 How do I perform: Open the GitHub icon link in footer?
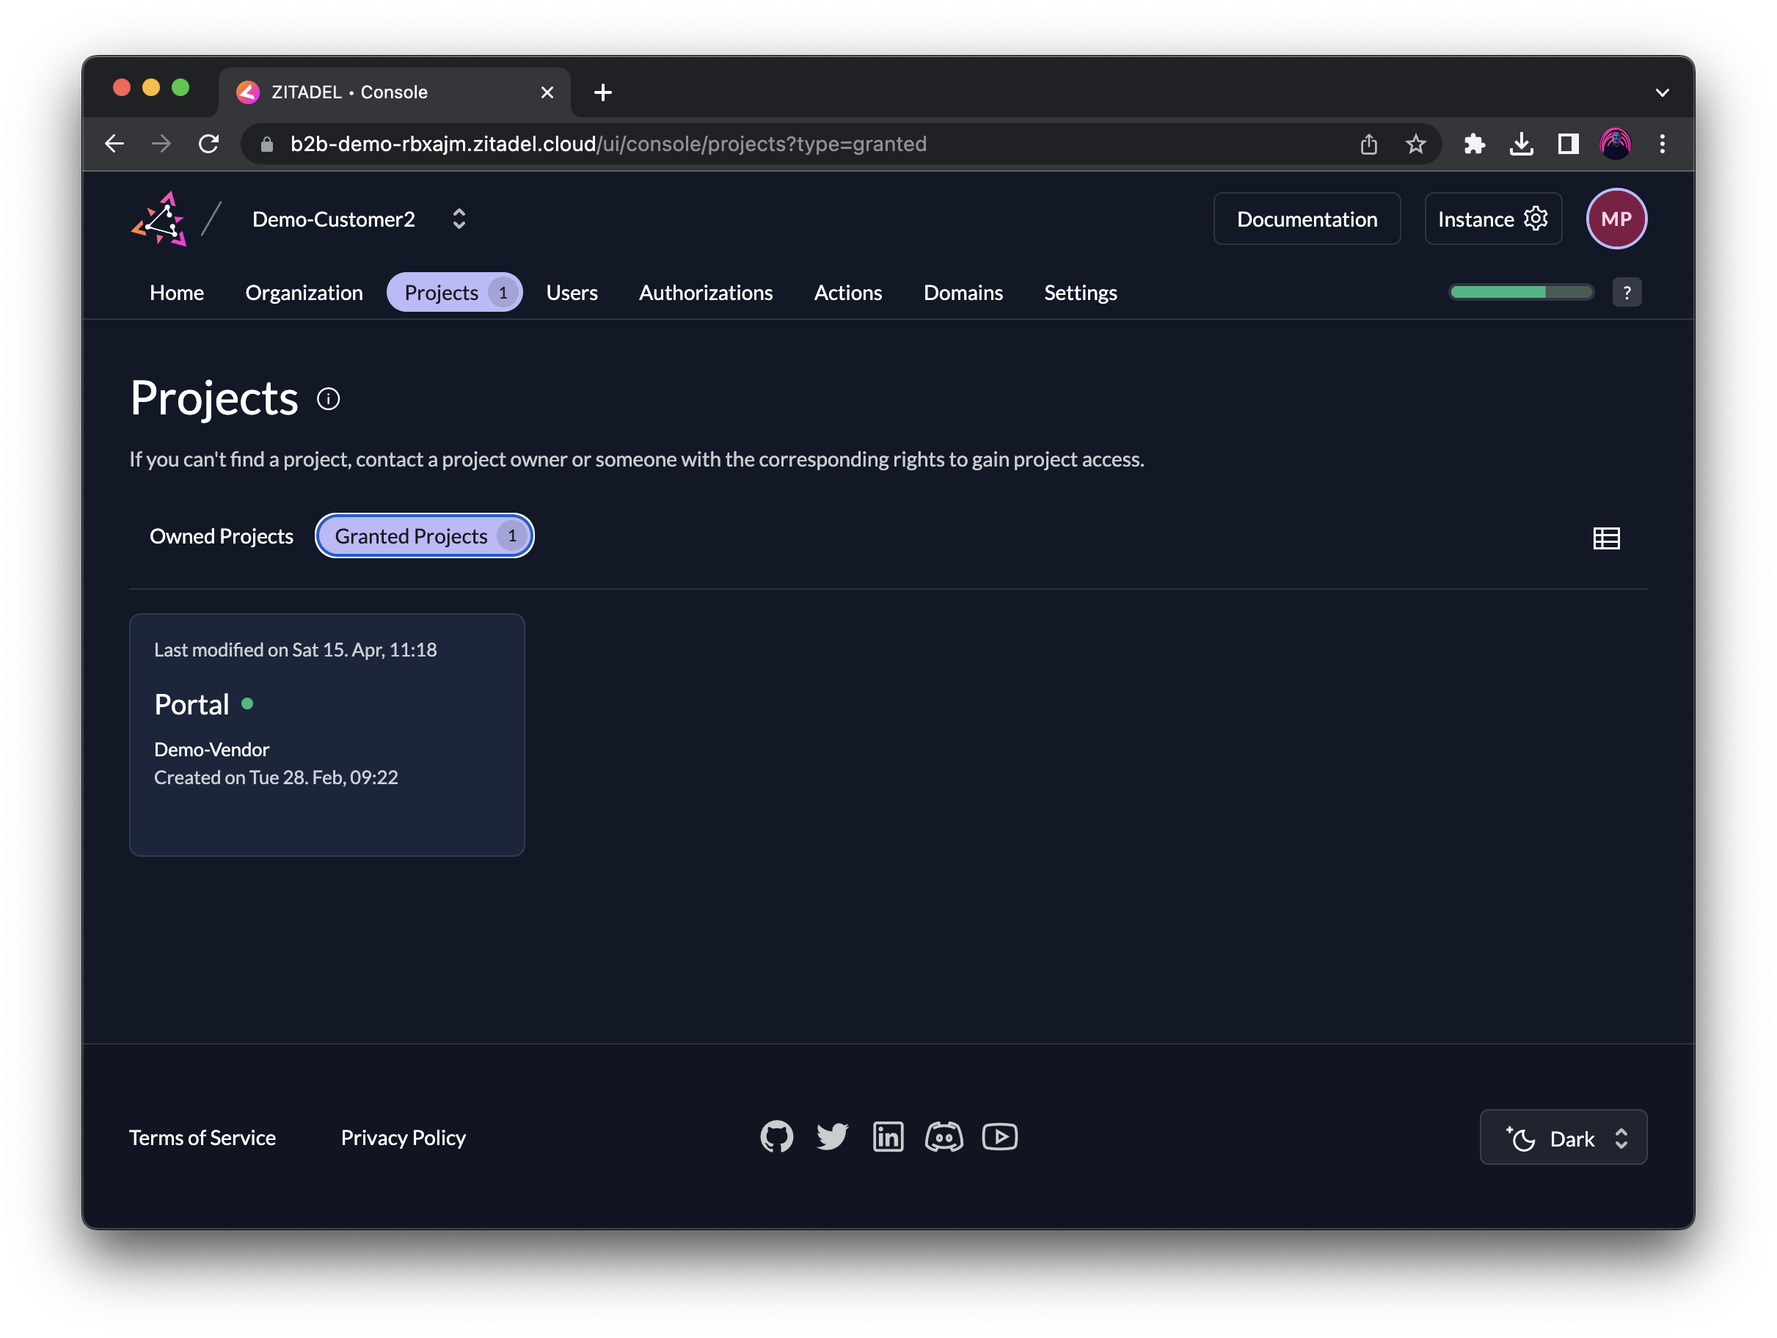pyautogui.click(x=776, y=1136)
